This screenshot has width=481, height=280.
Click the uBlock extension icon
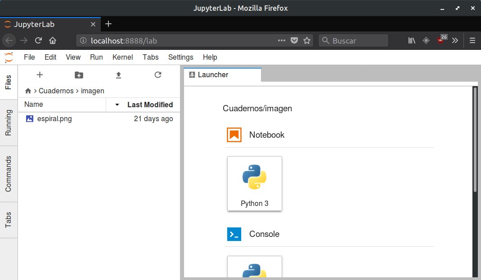[x=441, y=40]
